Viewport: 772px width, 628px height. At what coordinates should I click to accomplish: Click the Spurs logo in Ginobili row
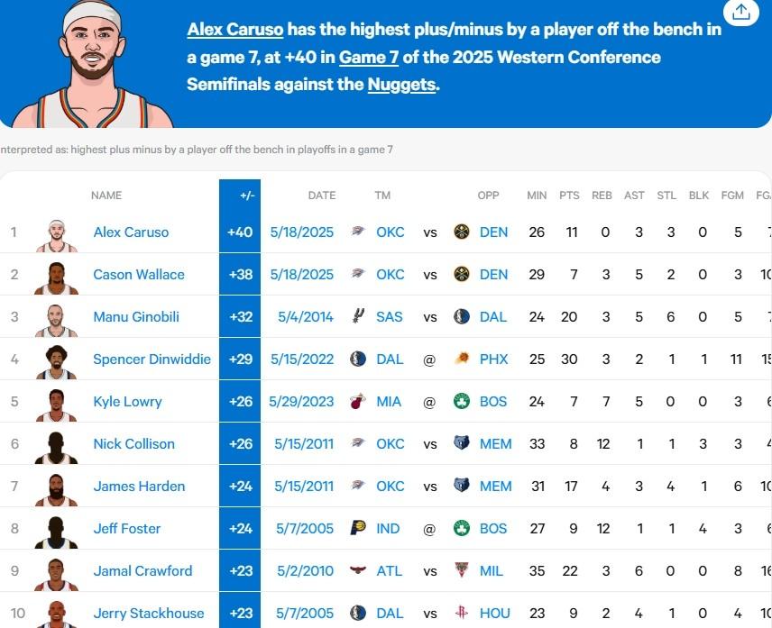point(358,315)
